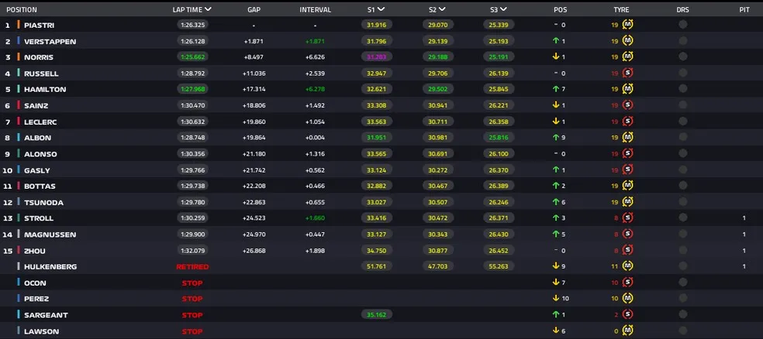This screenshot has height=339, width=763.
Task: Click Norris's DRS indicator dot
Action: point(682,56)
